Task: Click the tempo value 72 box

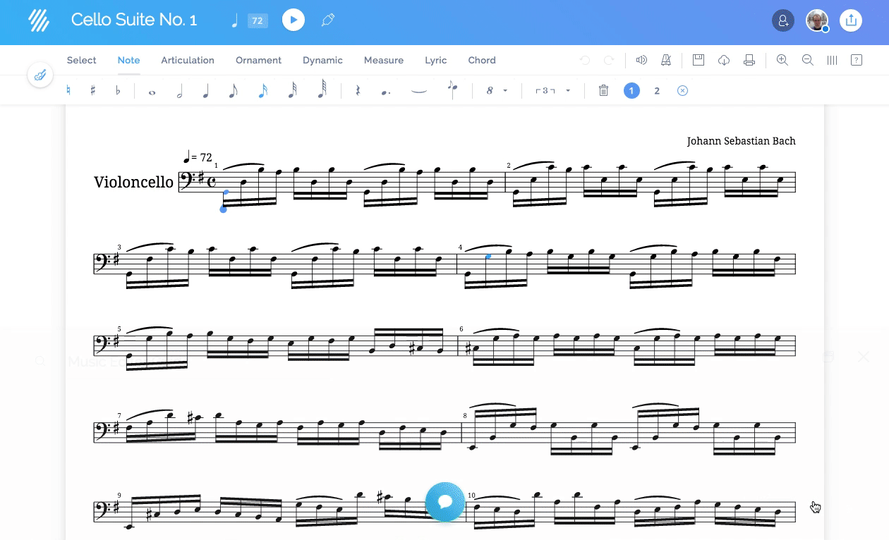Action: click(x=258, y=20)
